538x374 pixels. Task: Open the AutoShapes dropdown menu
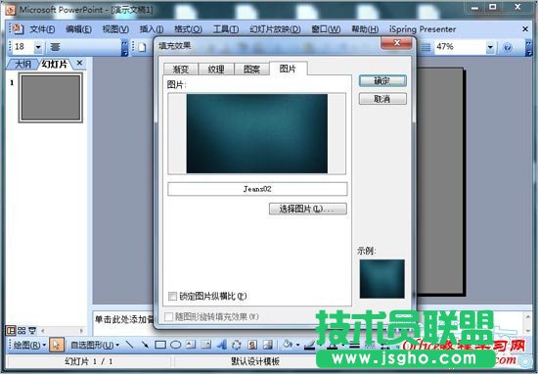click(95, 345)
